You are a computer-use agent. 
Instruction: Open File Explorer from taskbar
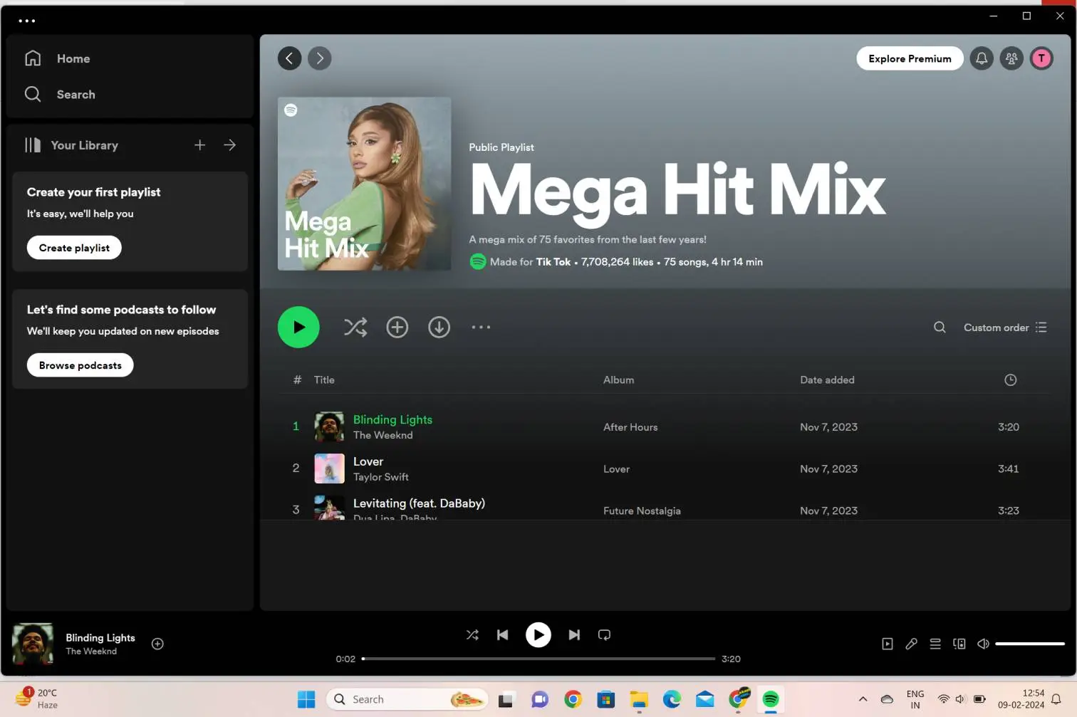tap(639, 699)
